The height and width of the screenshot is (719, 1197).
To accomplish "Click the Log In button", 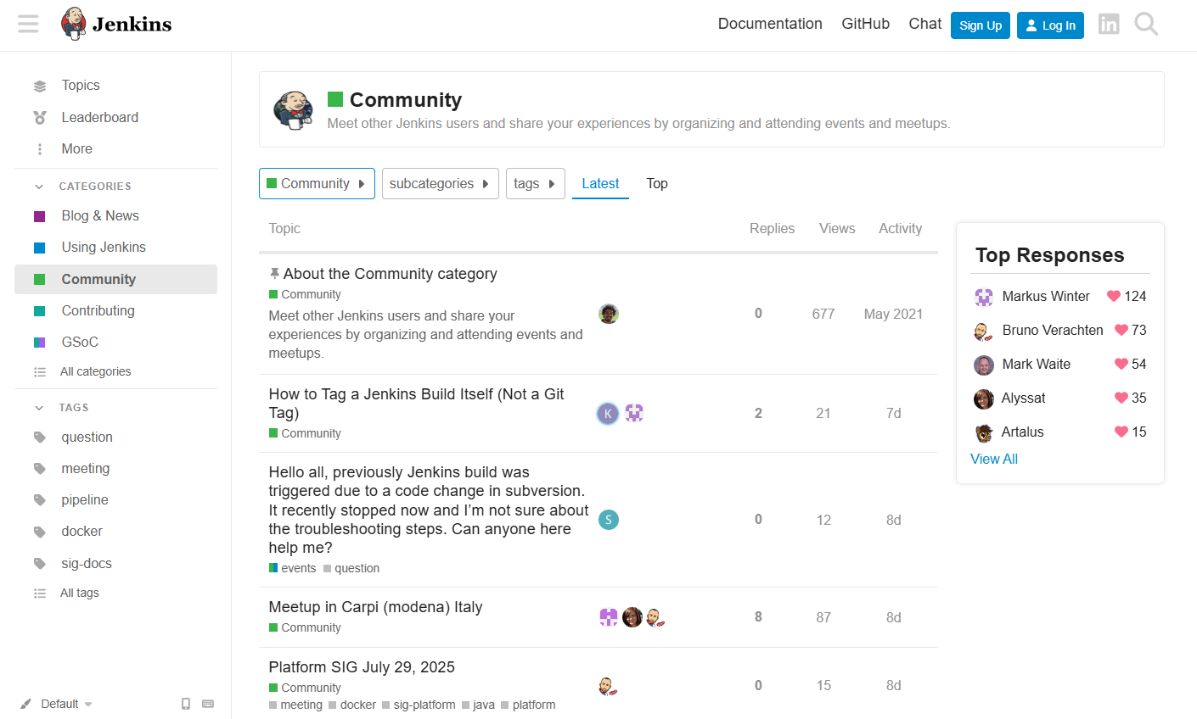I will click(x=1050, y=25).
